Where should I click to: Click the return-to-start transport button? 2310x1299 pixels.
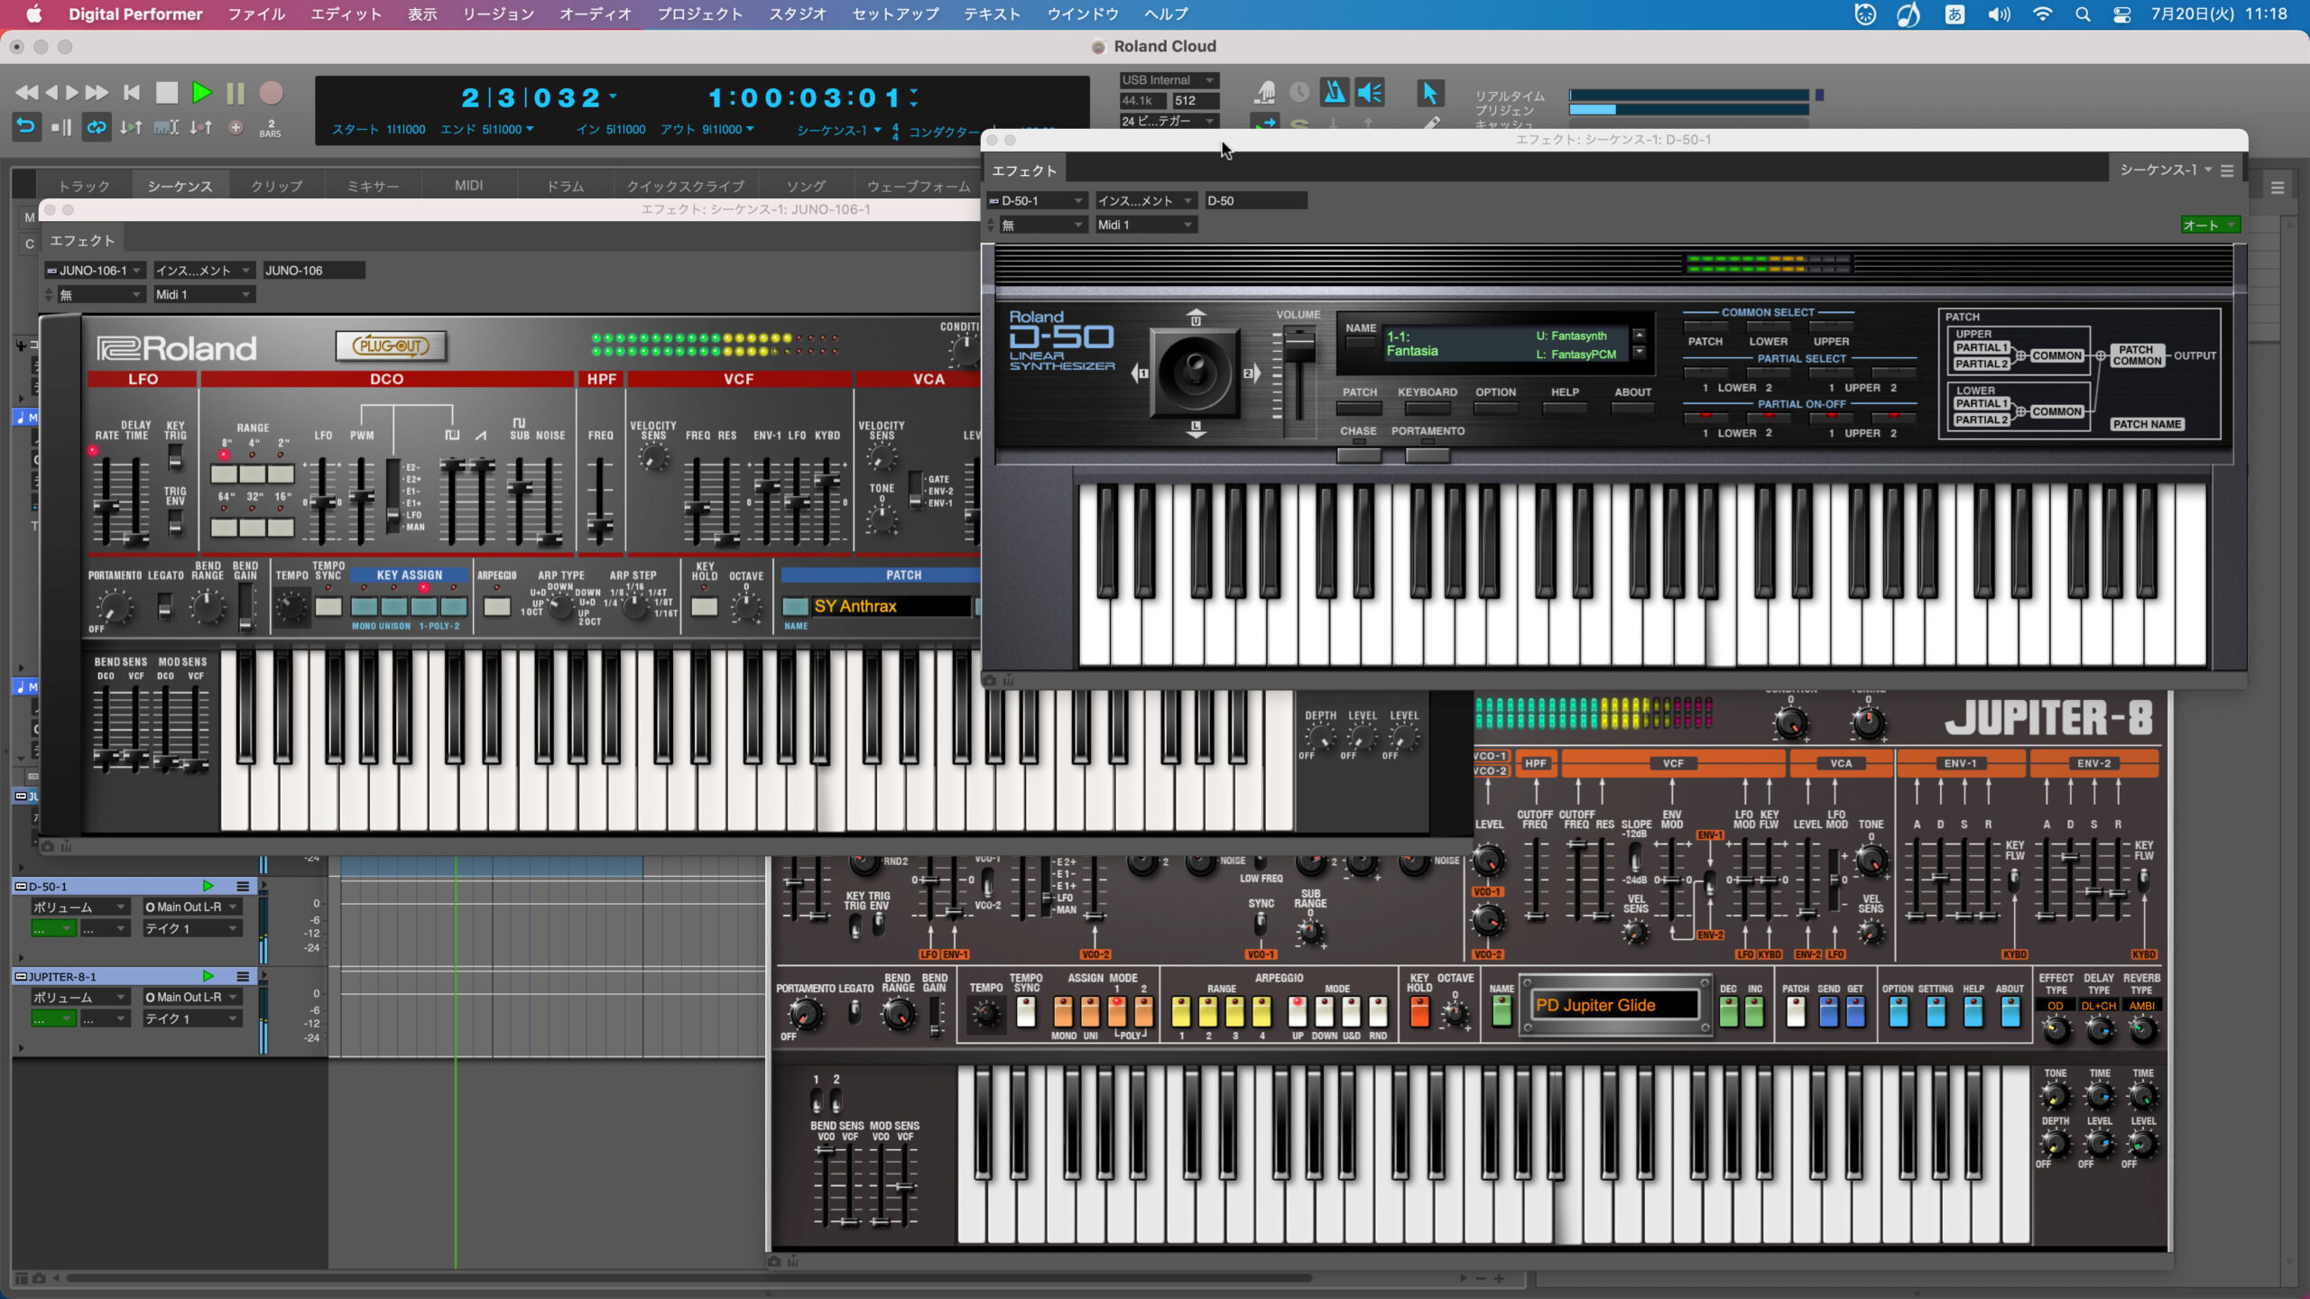[x=132, y=92]
